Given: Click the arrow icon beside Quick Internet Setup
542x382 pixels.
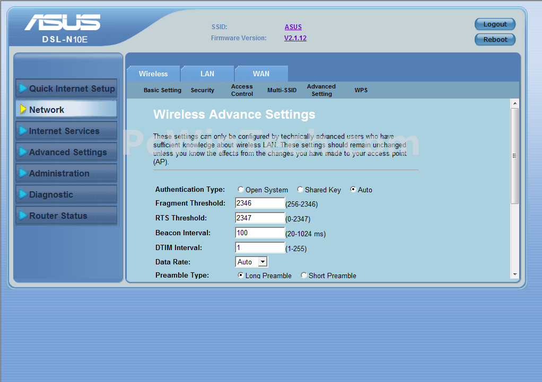Looking at the screenshot, I should (23, 88).
